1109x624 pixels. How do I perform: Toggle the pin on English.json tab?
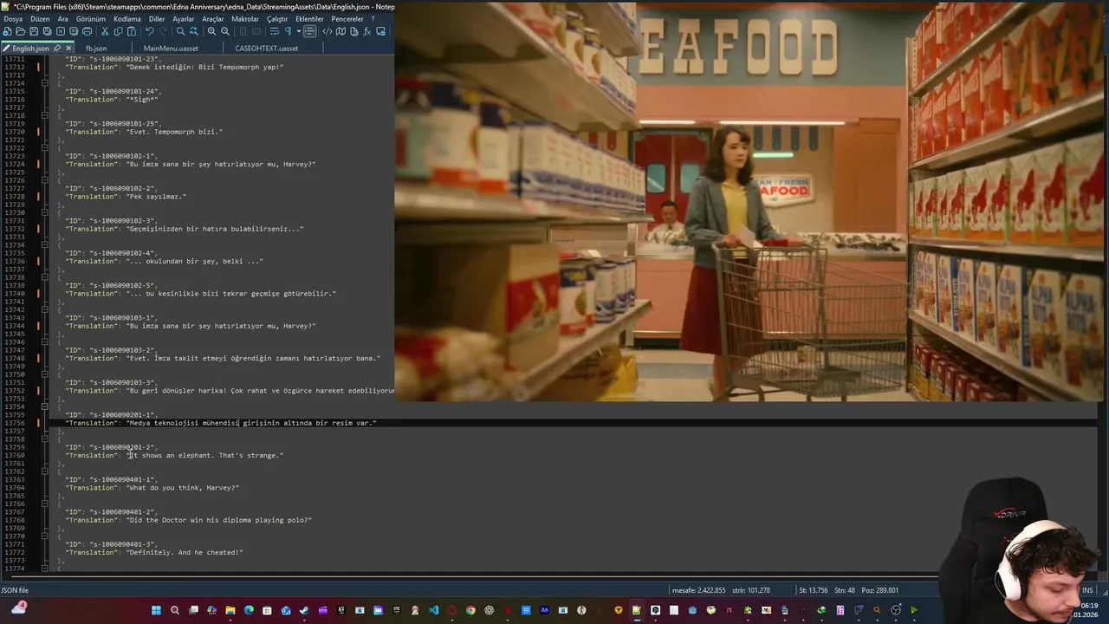[57, 49]
